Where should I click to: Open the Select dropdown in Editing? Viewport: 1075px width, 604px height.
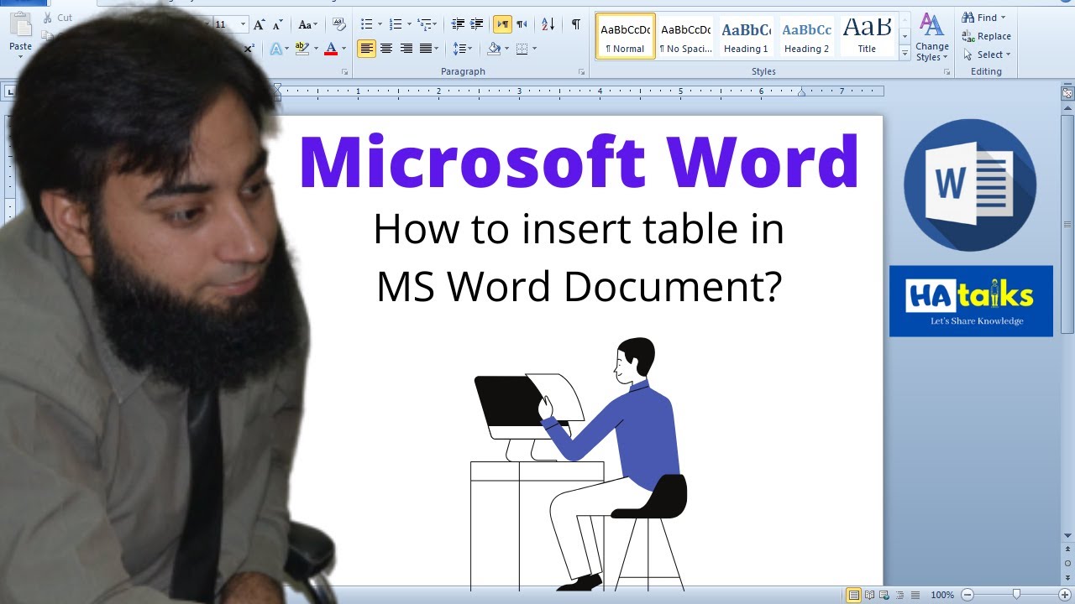coord(987,55)
